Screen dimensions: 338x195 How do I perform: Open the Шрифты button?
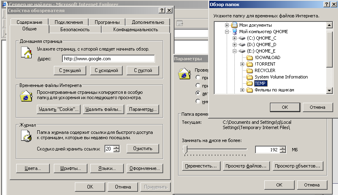click(70, 168)
